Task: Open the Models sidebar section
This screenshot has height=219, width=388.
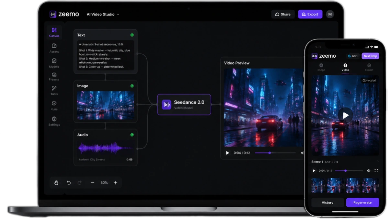Action: (54, 63)
